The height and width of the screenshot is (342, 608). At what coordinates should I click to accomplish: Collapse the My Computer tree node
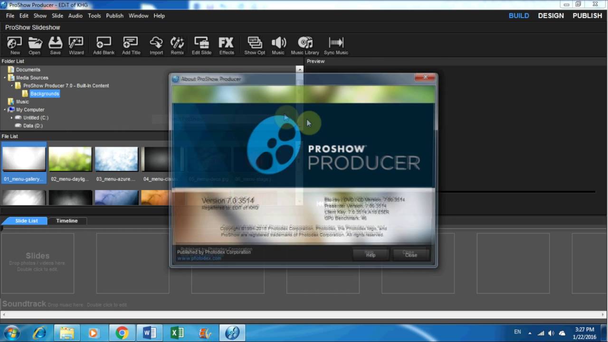point(5,110)
